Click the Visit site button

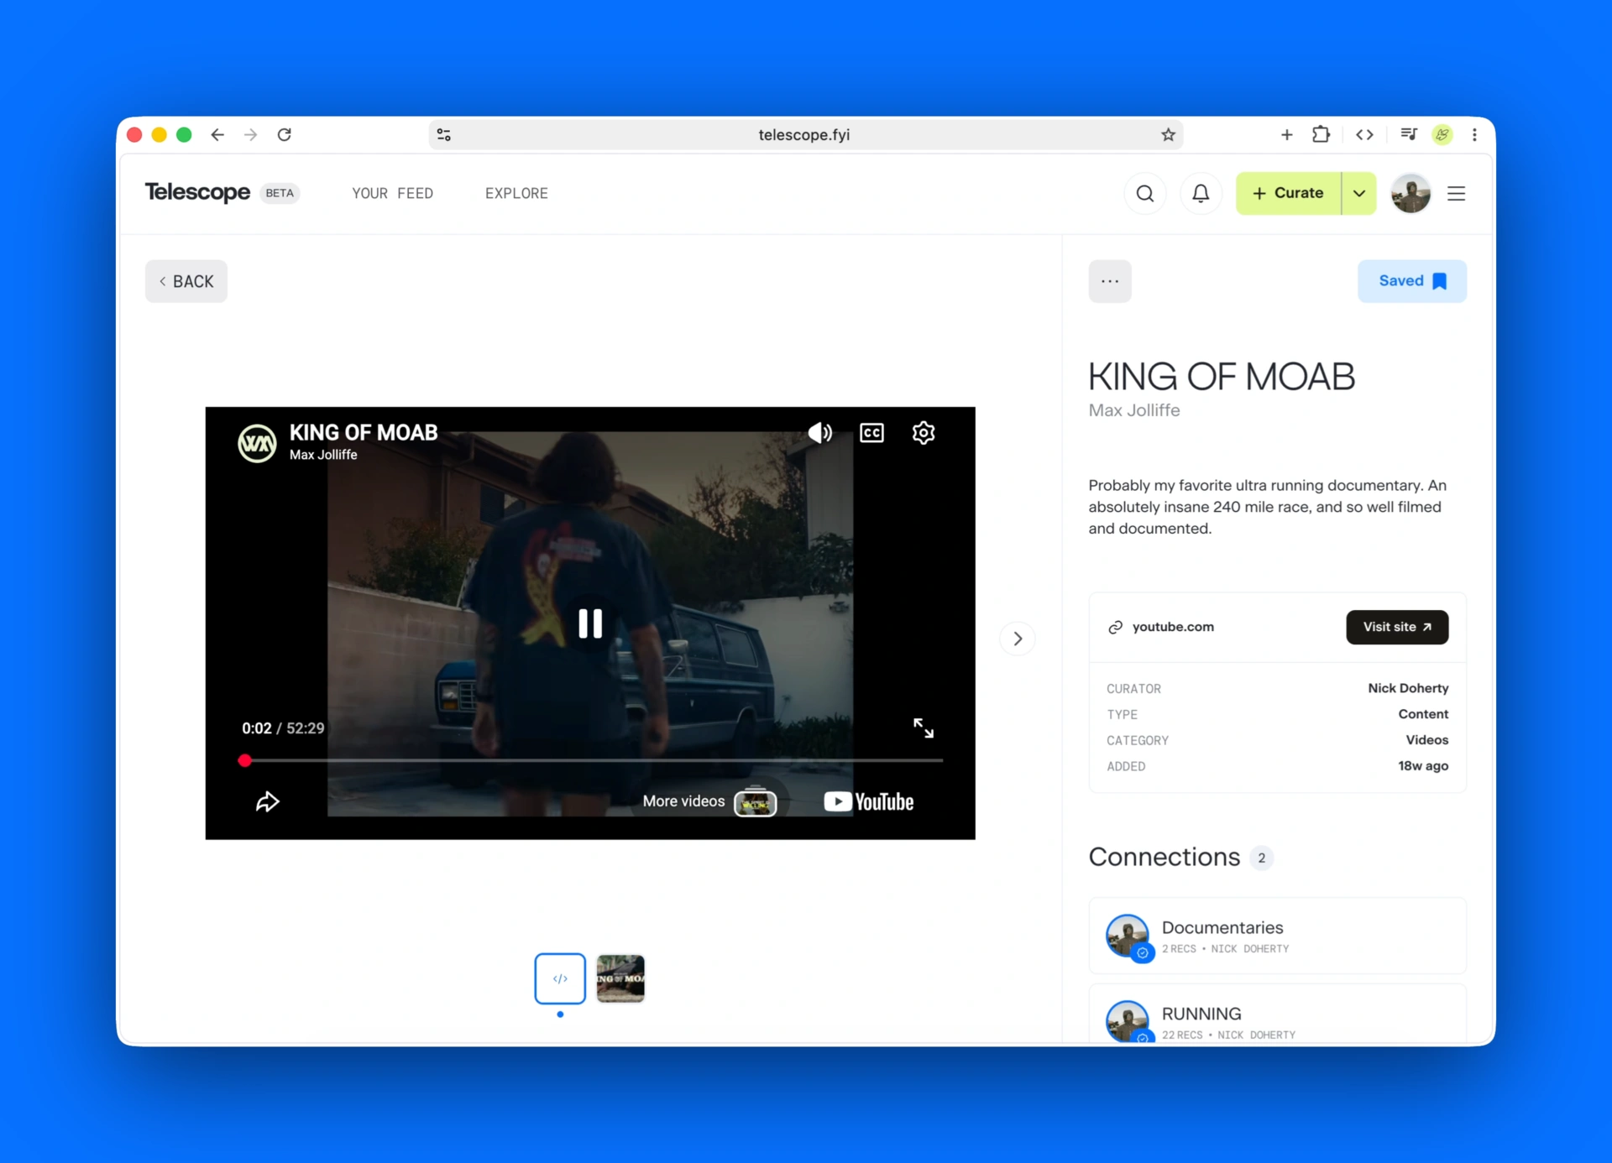tap(1397, 628)
